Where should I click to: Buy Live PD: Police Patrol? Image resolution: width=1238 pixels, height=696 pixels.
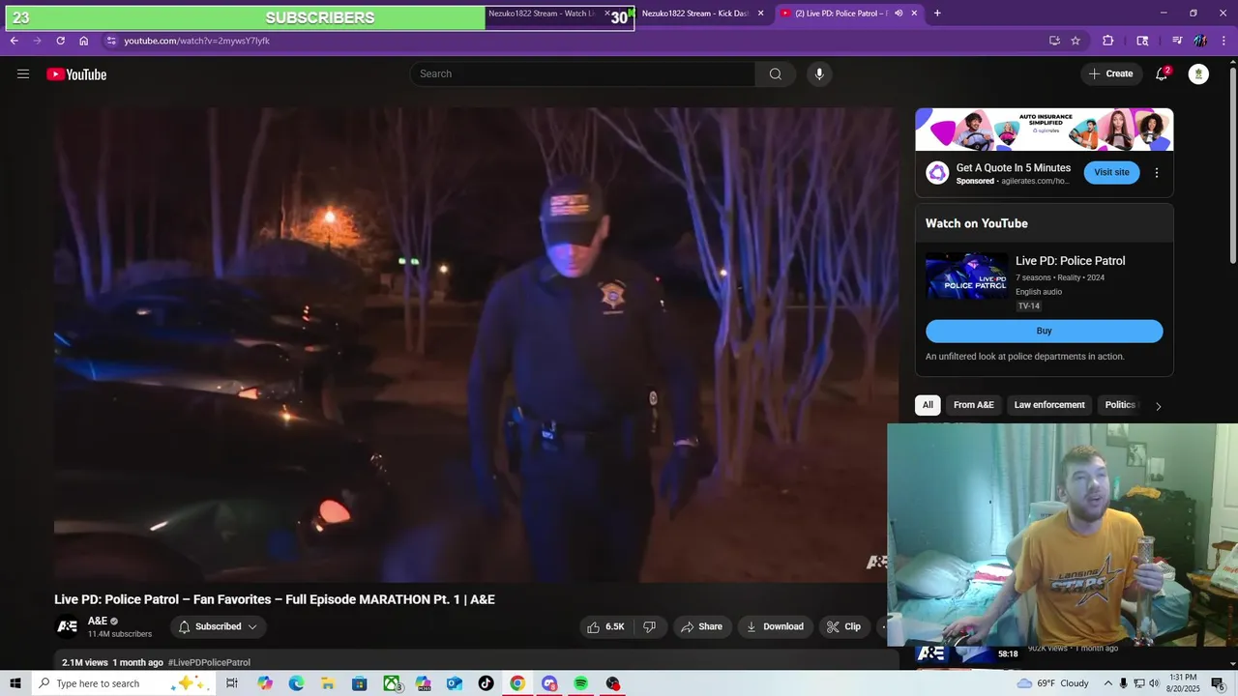tap(1045, 331)
